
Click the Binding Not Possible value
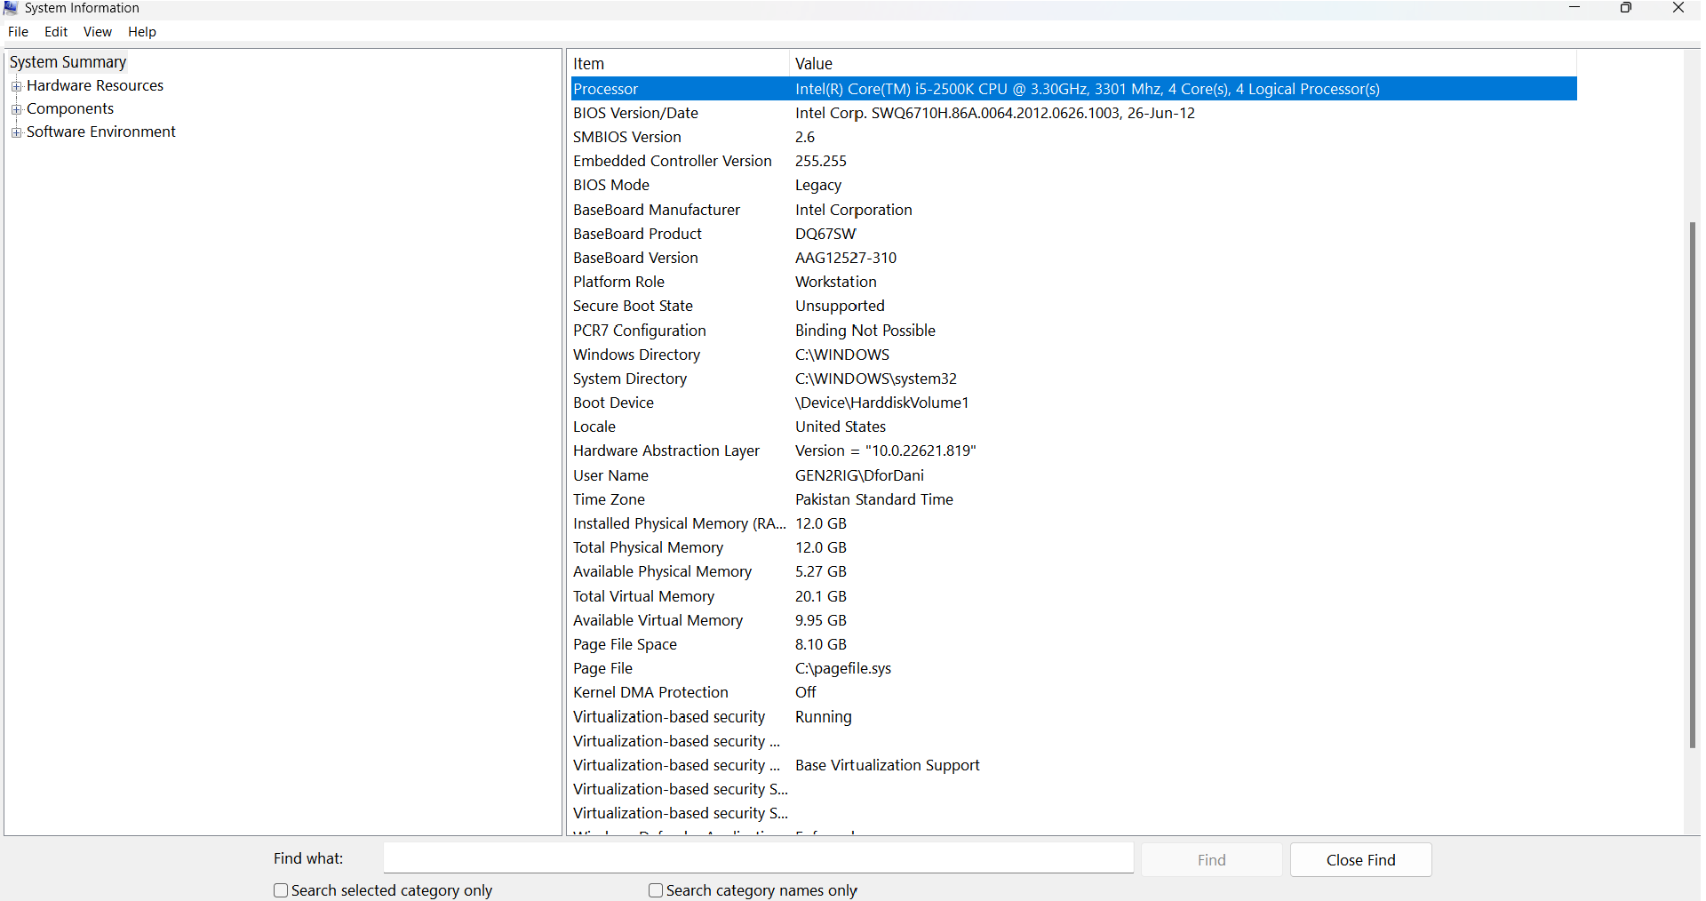coord(865,331)
